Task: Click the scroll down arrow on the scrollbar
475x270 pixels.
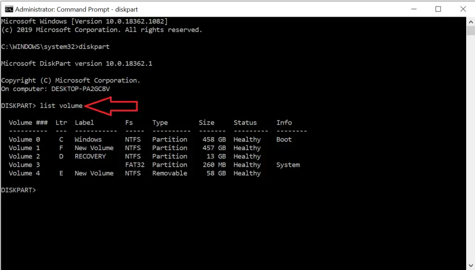Action: (x=470, y=265)
